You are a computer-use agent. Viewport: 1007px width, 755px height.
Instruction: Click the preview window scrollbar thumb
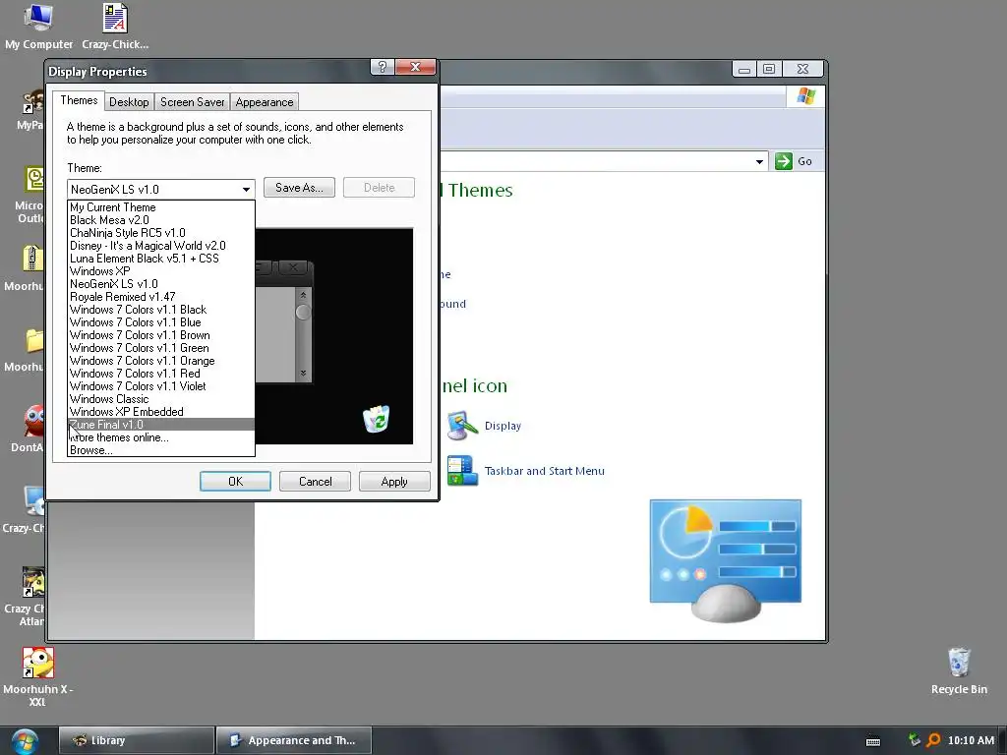pos(303,312)
